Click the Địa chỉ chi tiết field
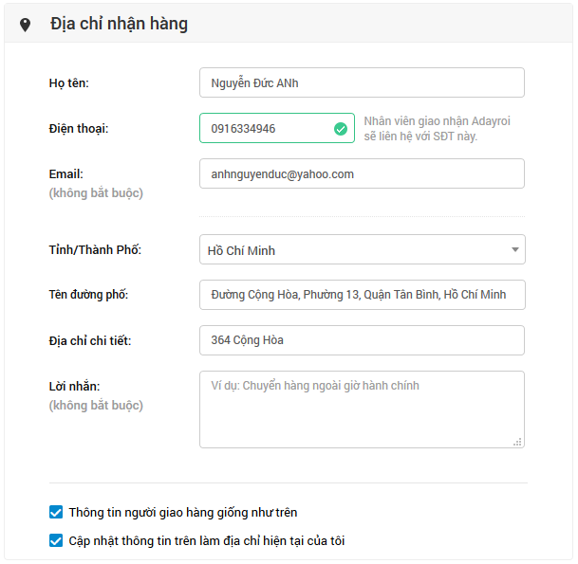 [362, 340]
